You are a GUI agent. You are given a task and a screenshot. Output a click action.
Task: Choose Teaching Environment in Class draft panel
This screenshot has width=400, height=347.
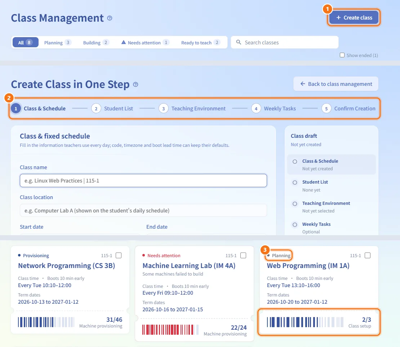point(332,207)
